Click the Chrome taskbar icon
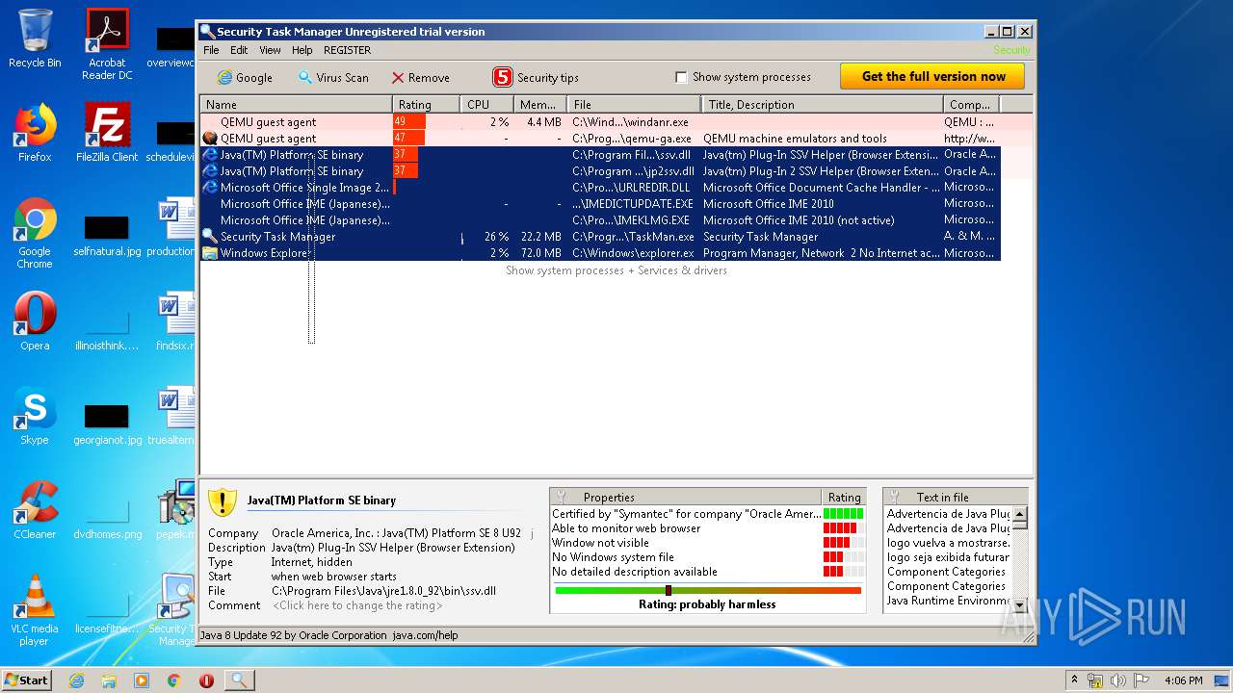1233x693 pixels. [174, 680]
